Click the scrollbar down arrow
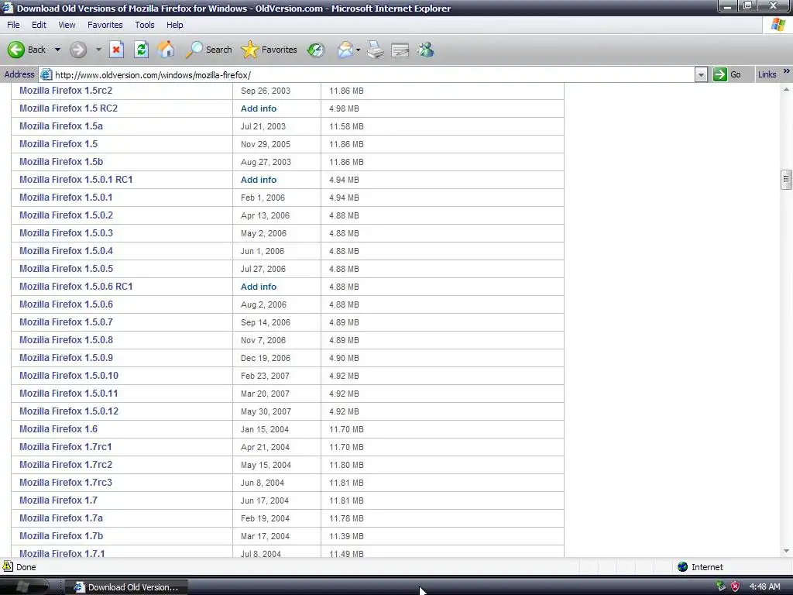793x595 pixels. (x=786, y=551)
